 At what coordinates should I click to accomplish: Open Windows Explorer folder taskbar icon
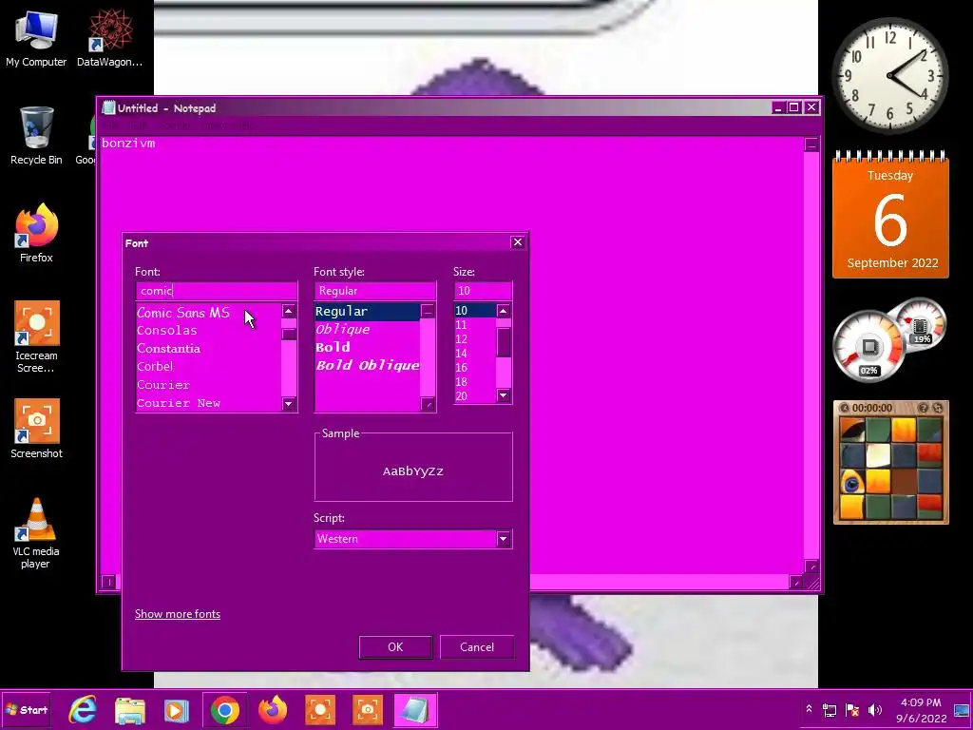coord(130,710)
